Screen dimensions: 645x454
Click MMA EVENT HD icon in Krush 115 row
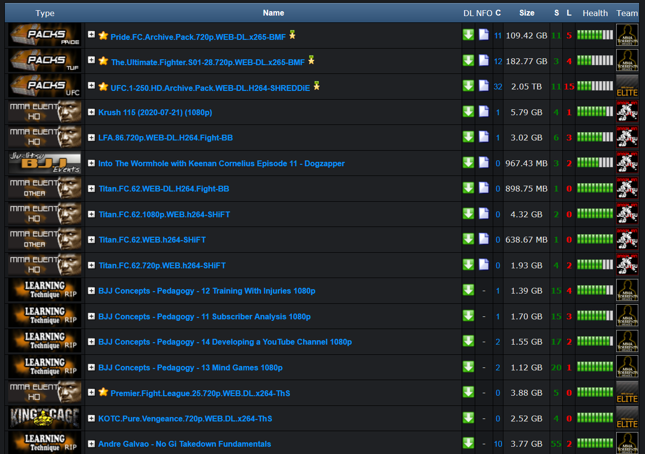click(x=45, y=112)
